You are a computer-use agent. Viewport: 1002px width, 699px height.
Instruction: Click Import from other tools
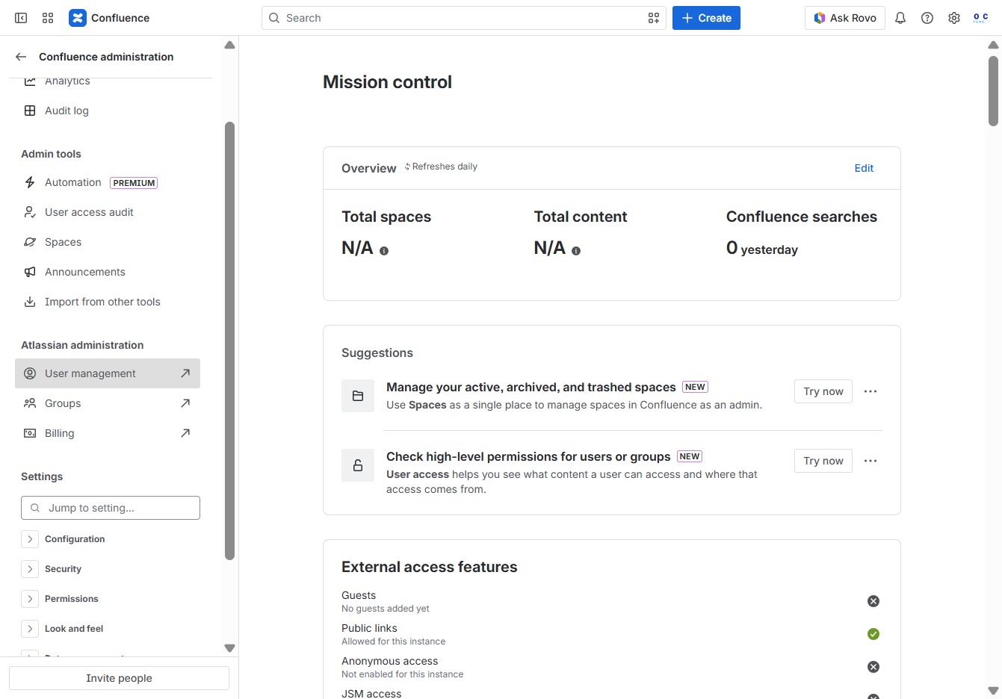(x=108, y=302)
